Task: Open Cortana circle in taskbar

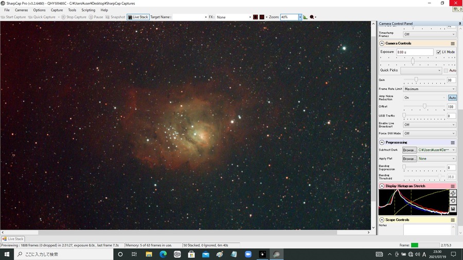Action: (x=120, y=254)
